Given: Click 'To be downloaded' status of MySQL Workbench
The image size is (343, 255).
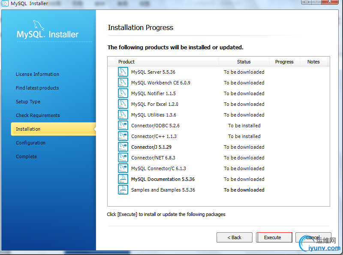Looking at the screenshot, I should 244,83.
